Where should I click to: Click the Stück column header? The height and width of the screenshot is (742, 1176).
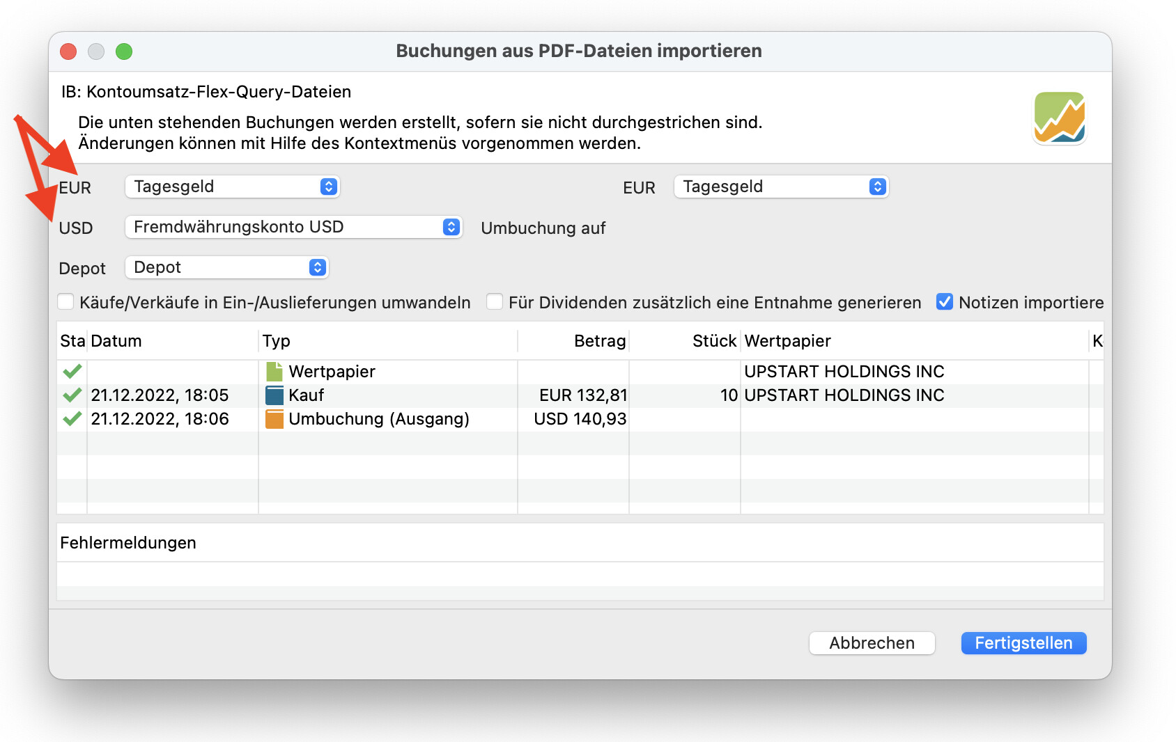(685, 341)
